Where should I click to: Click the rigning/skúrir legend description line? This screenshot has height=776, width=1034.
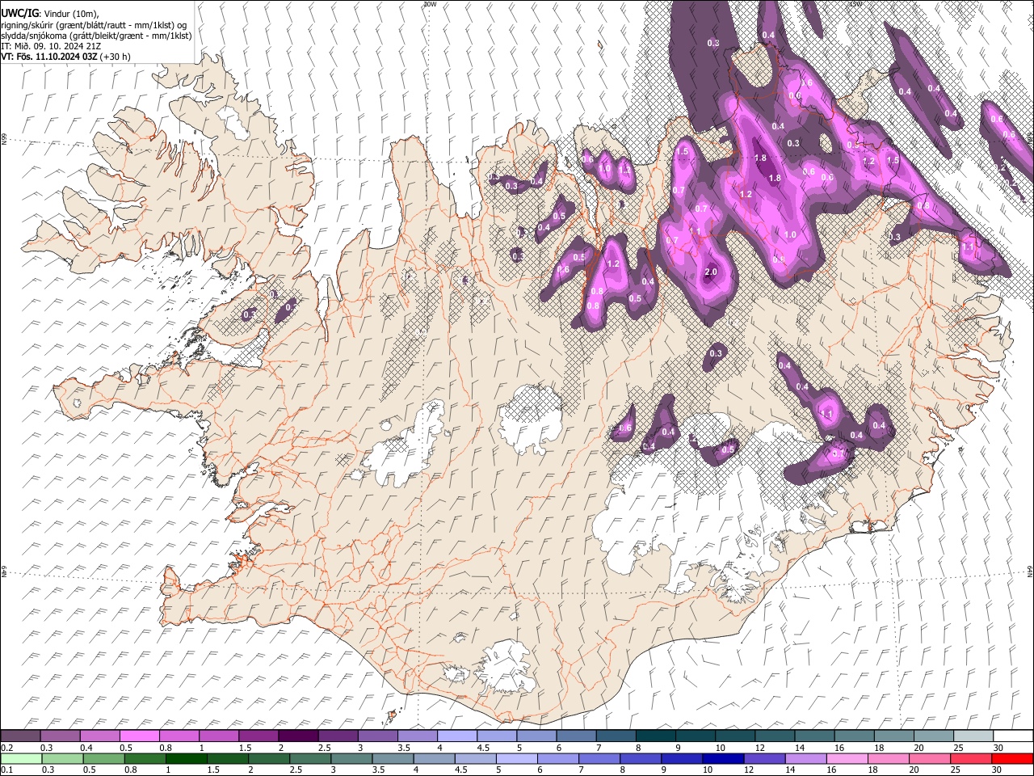93,24
